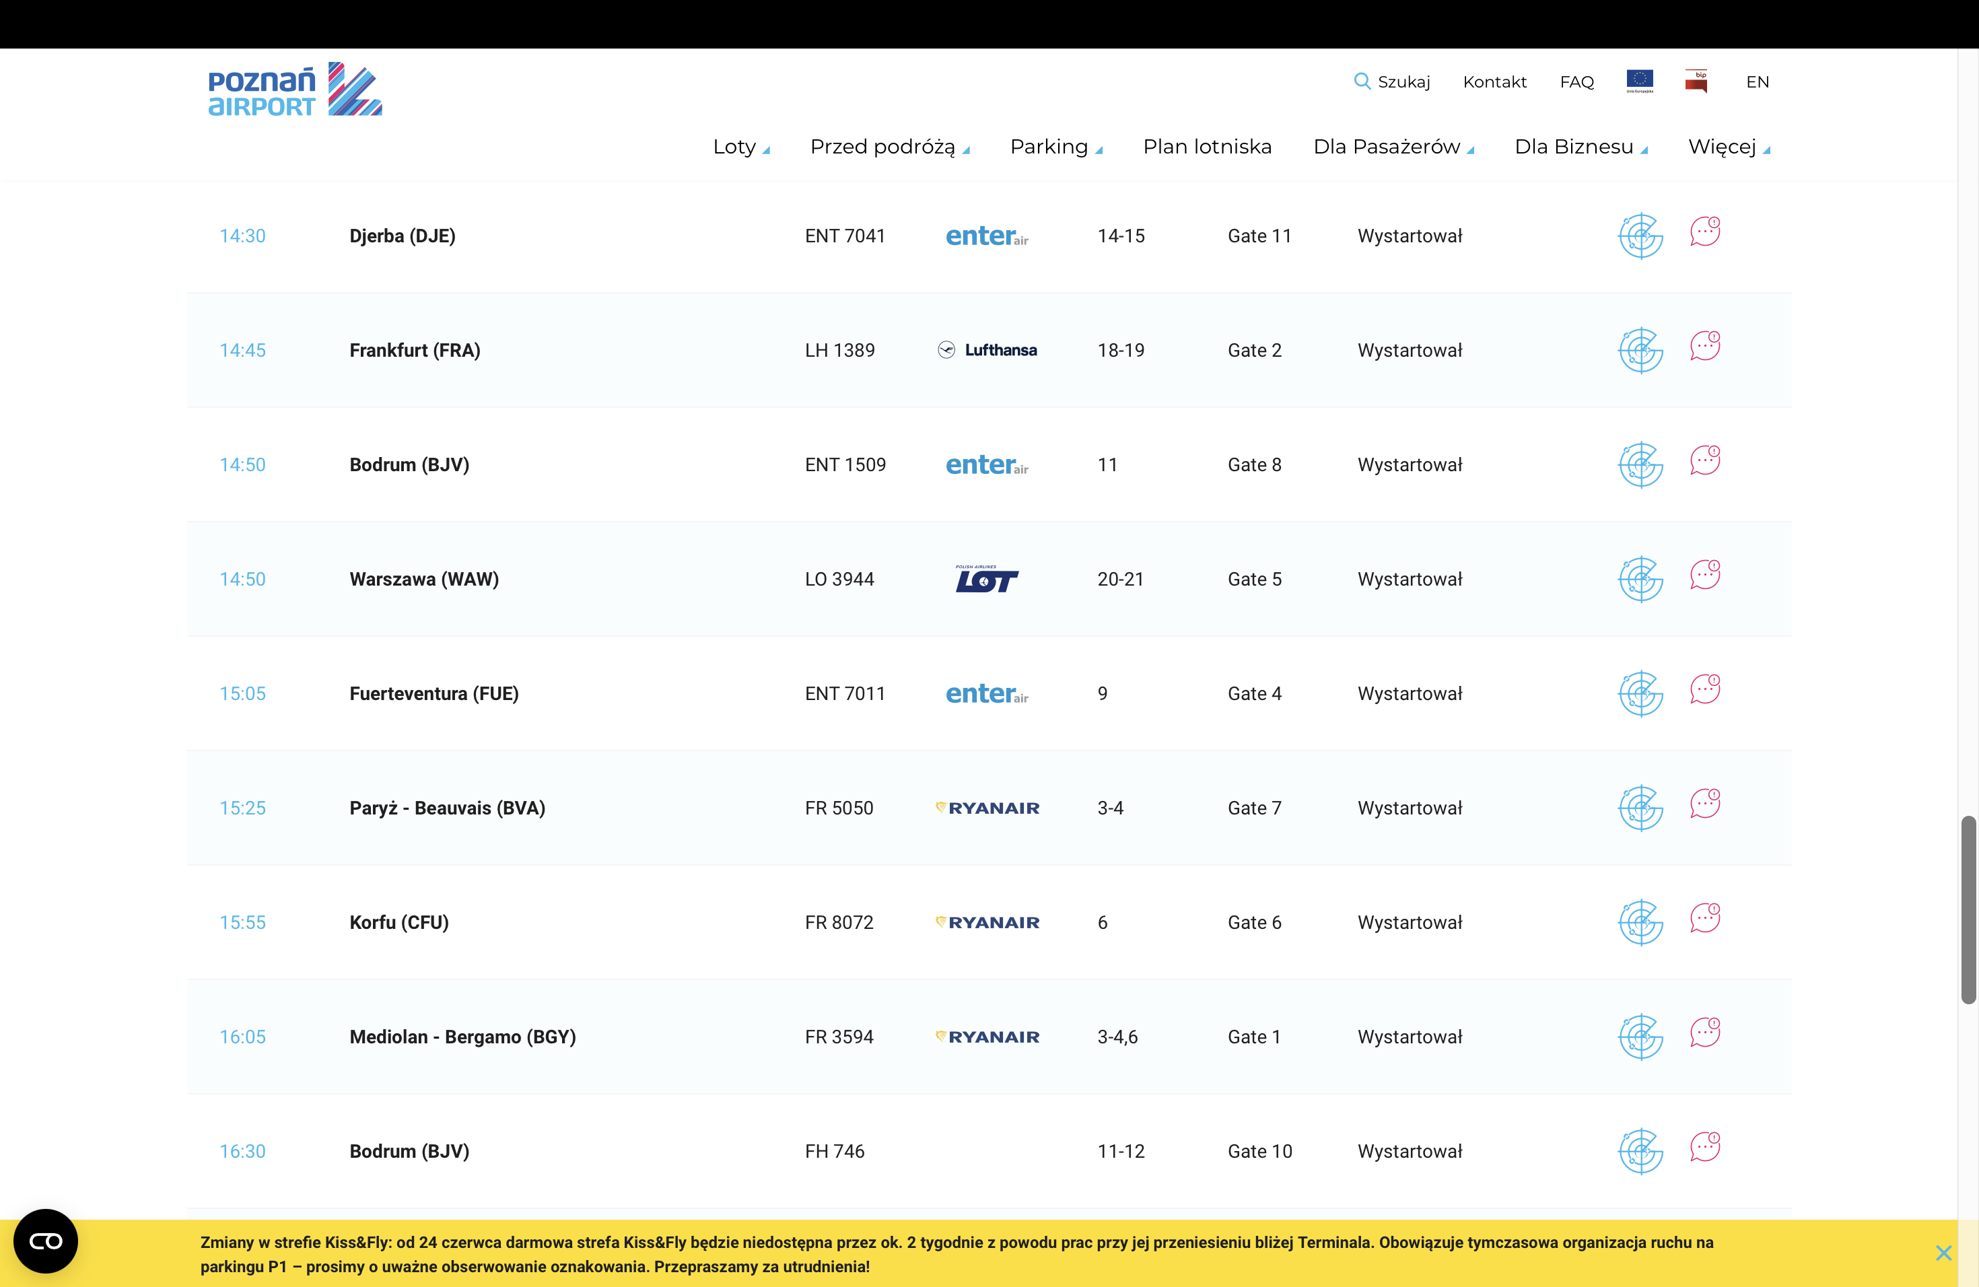The height and width of the screenshot is (1287, 1979).
Task: Open notification icon for Bodrum FH 746
Action: coord(1704,1146)
